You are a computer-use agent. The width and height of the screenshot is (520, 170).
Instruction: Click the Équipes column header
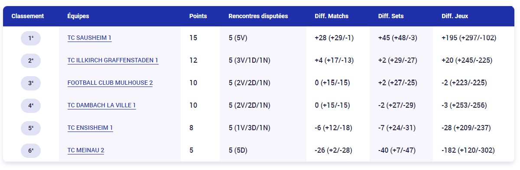[78, 16]
